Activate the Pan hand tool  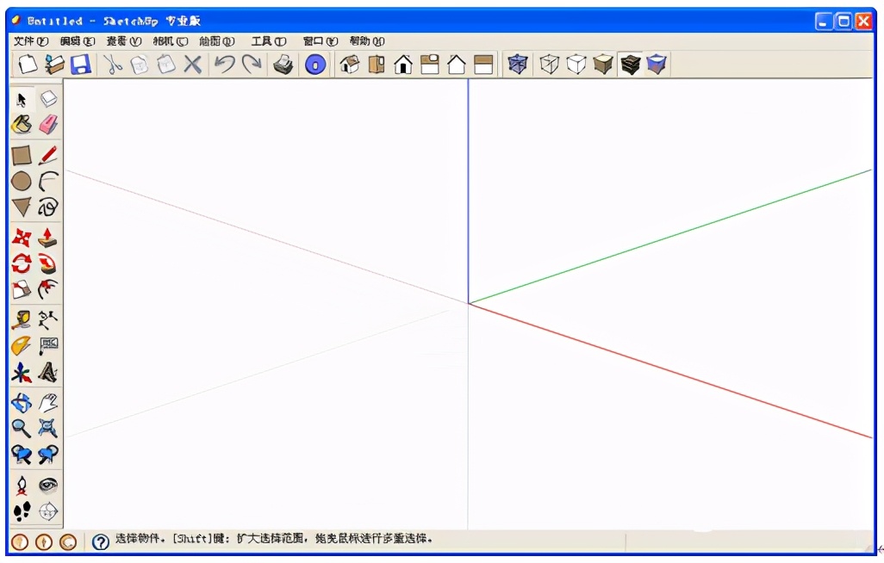(48, 402)
